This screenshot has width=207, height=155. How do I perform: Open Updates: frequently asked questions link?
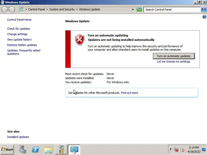point(24,52)
